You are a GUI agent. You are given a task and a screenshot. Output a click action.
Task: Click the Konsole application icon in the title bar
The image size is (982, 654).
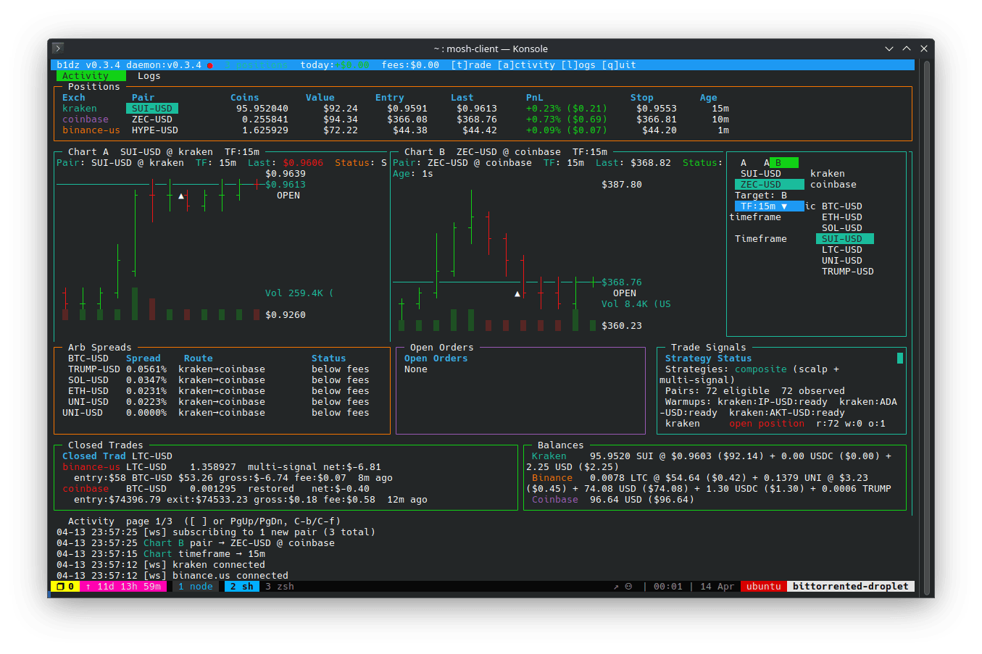[x=57, y=48]
